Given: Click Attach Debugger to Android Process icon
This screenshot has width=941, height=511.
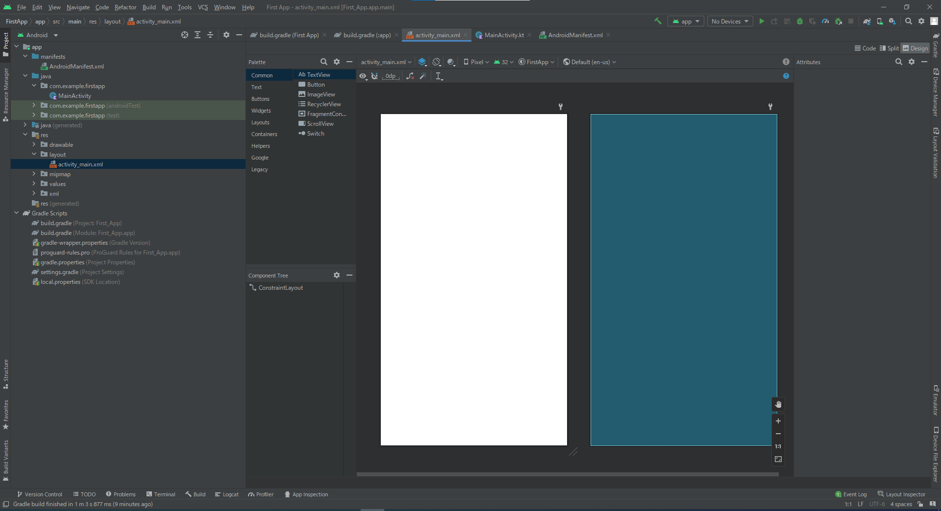Looking at the screenshot, I should [839, 21].
